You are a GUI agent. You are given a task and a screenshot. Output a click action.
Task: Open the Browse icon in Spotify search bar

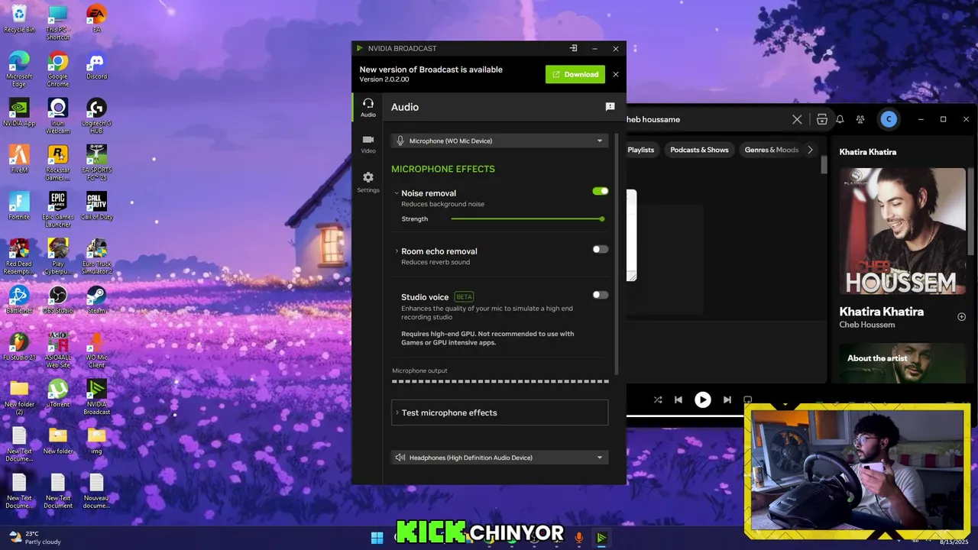(x=821, y=119)
